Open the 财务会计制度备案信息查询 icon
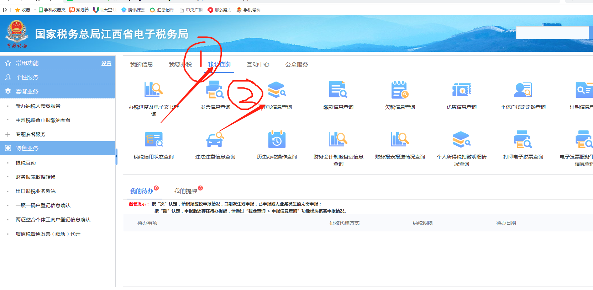593x290 pixels. click(338, 139)
